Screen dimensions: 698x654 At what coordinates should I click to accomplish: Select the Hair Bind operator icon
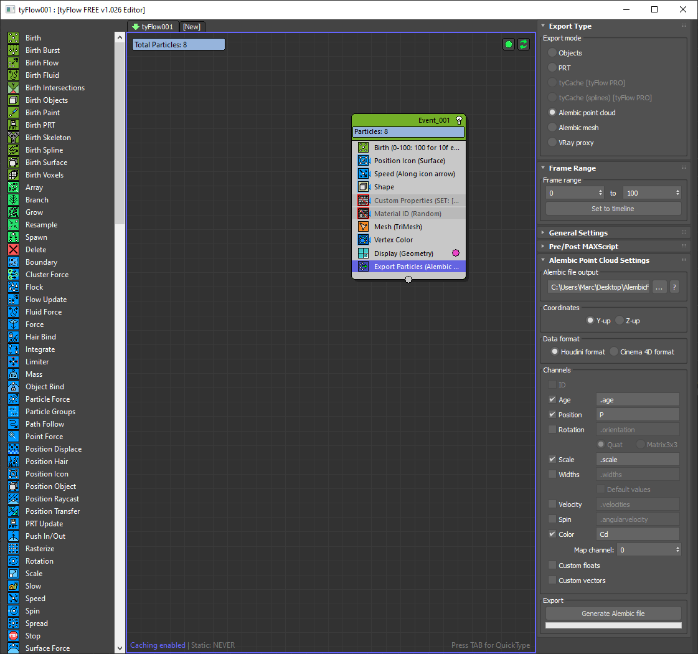click(13, 337)
